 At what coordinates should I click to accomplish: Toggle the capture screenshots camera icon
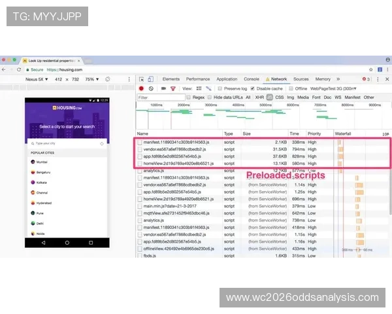(x=163, y=88)
